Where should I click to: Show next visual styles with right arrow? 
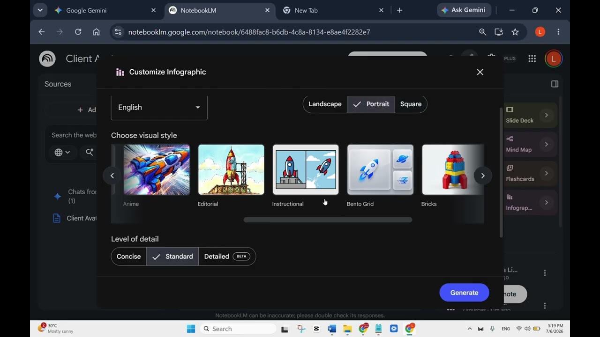[483, 176]
